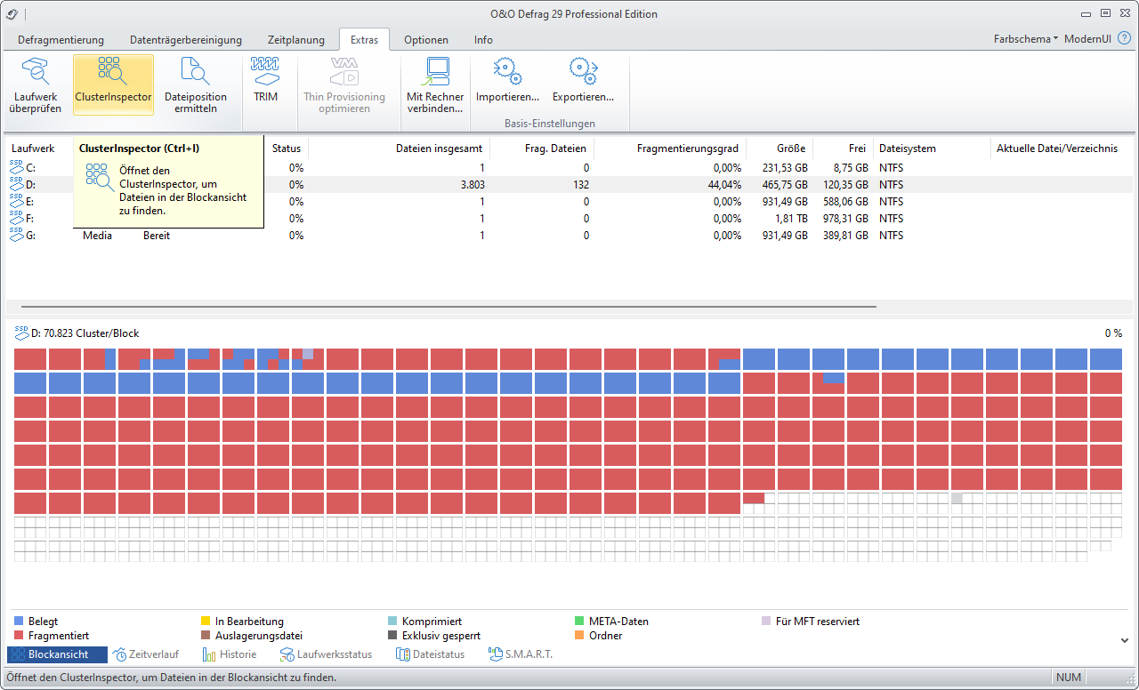1139x690 pixels.
Task: Select drive E: SSD icon
Action: (x=17, y=201)
